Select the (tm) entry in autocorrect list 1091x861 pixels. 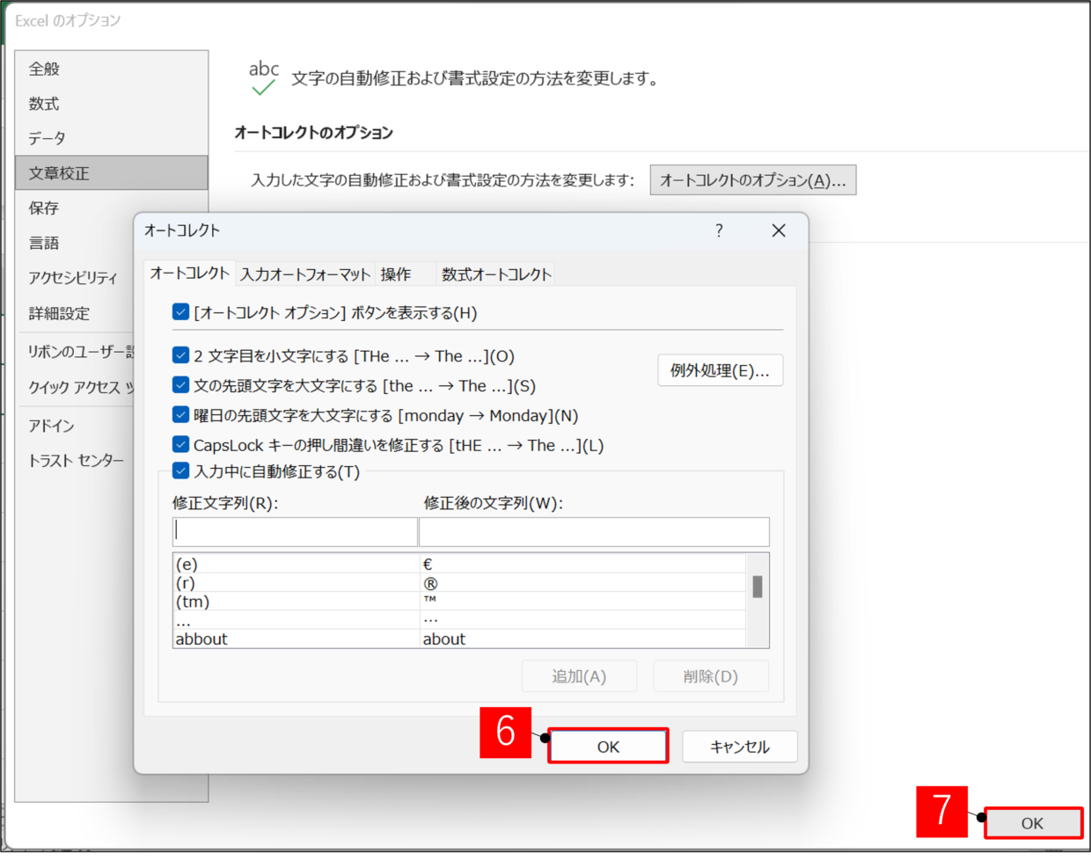(x=297, y=602)
